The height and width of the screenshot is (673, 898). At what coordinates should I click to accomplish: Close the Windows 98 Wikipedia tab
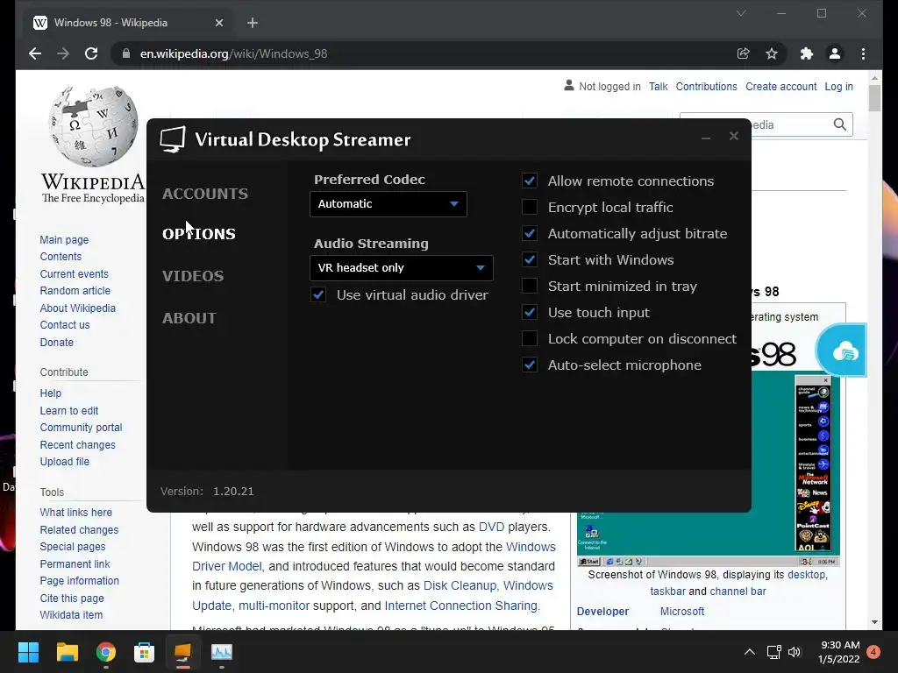tap(218, 23)
